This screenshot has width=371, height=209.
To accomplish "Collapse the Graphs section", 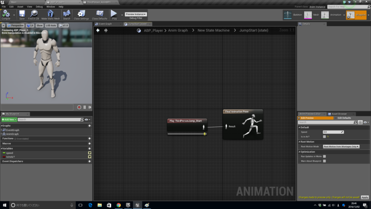I will click(x=2, y=126).
